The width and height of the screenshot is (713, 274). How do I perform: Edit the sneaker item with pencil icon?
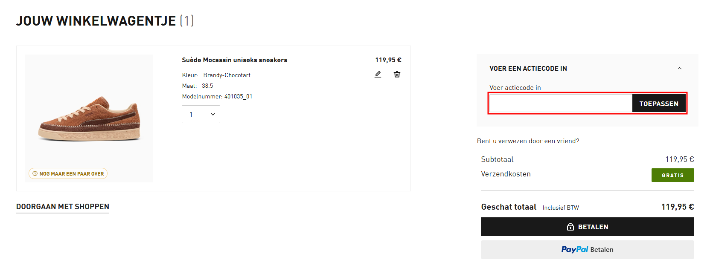378,74
